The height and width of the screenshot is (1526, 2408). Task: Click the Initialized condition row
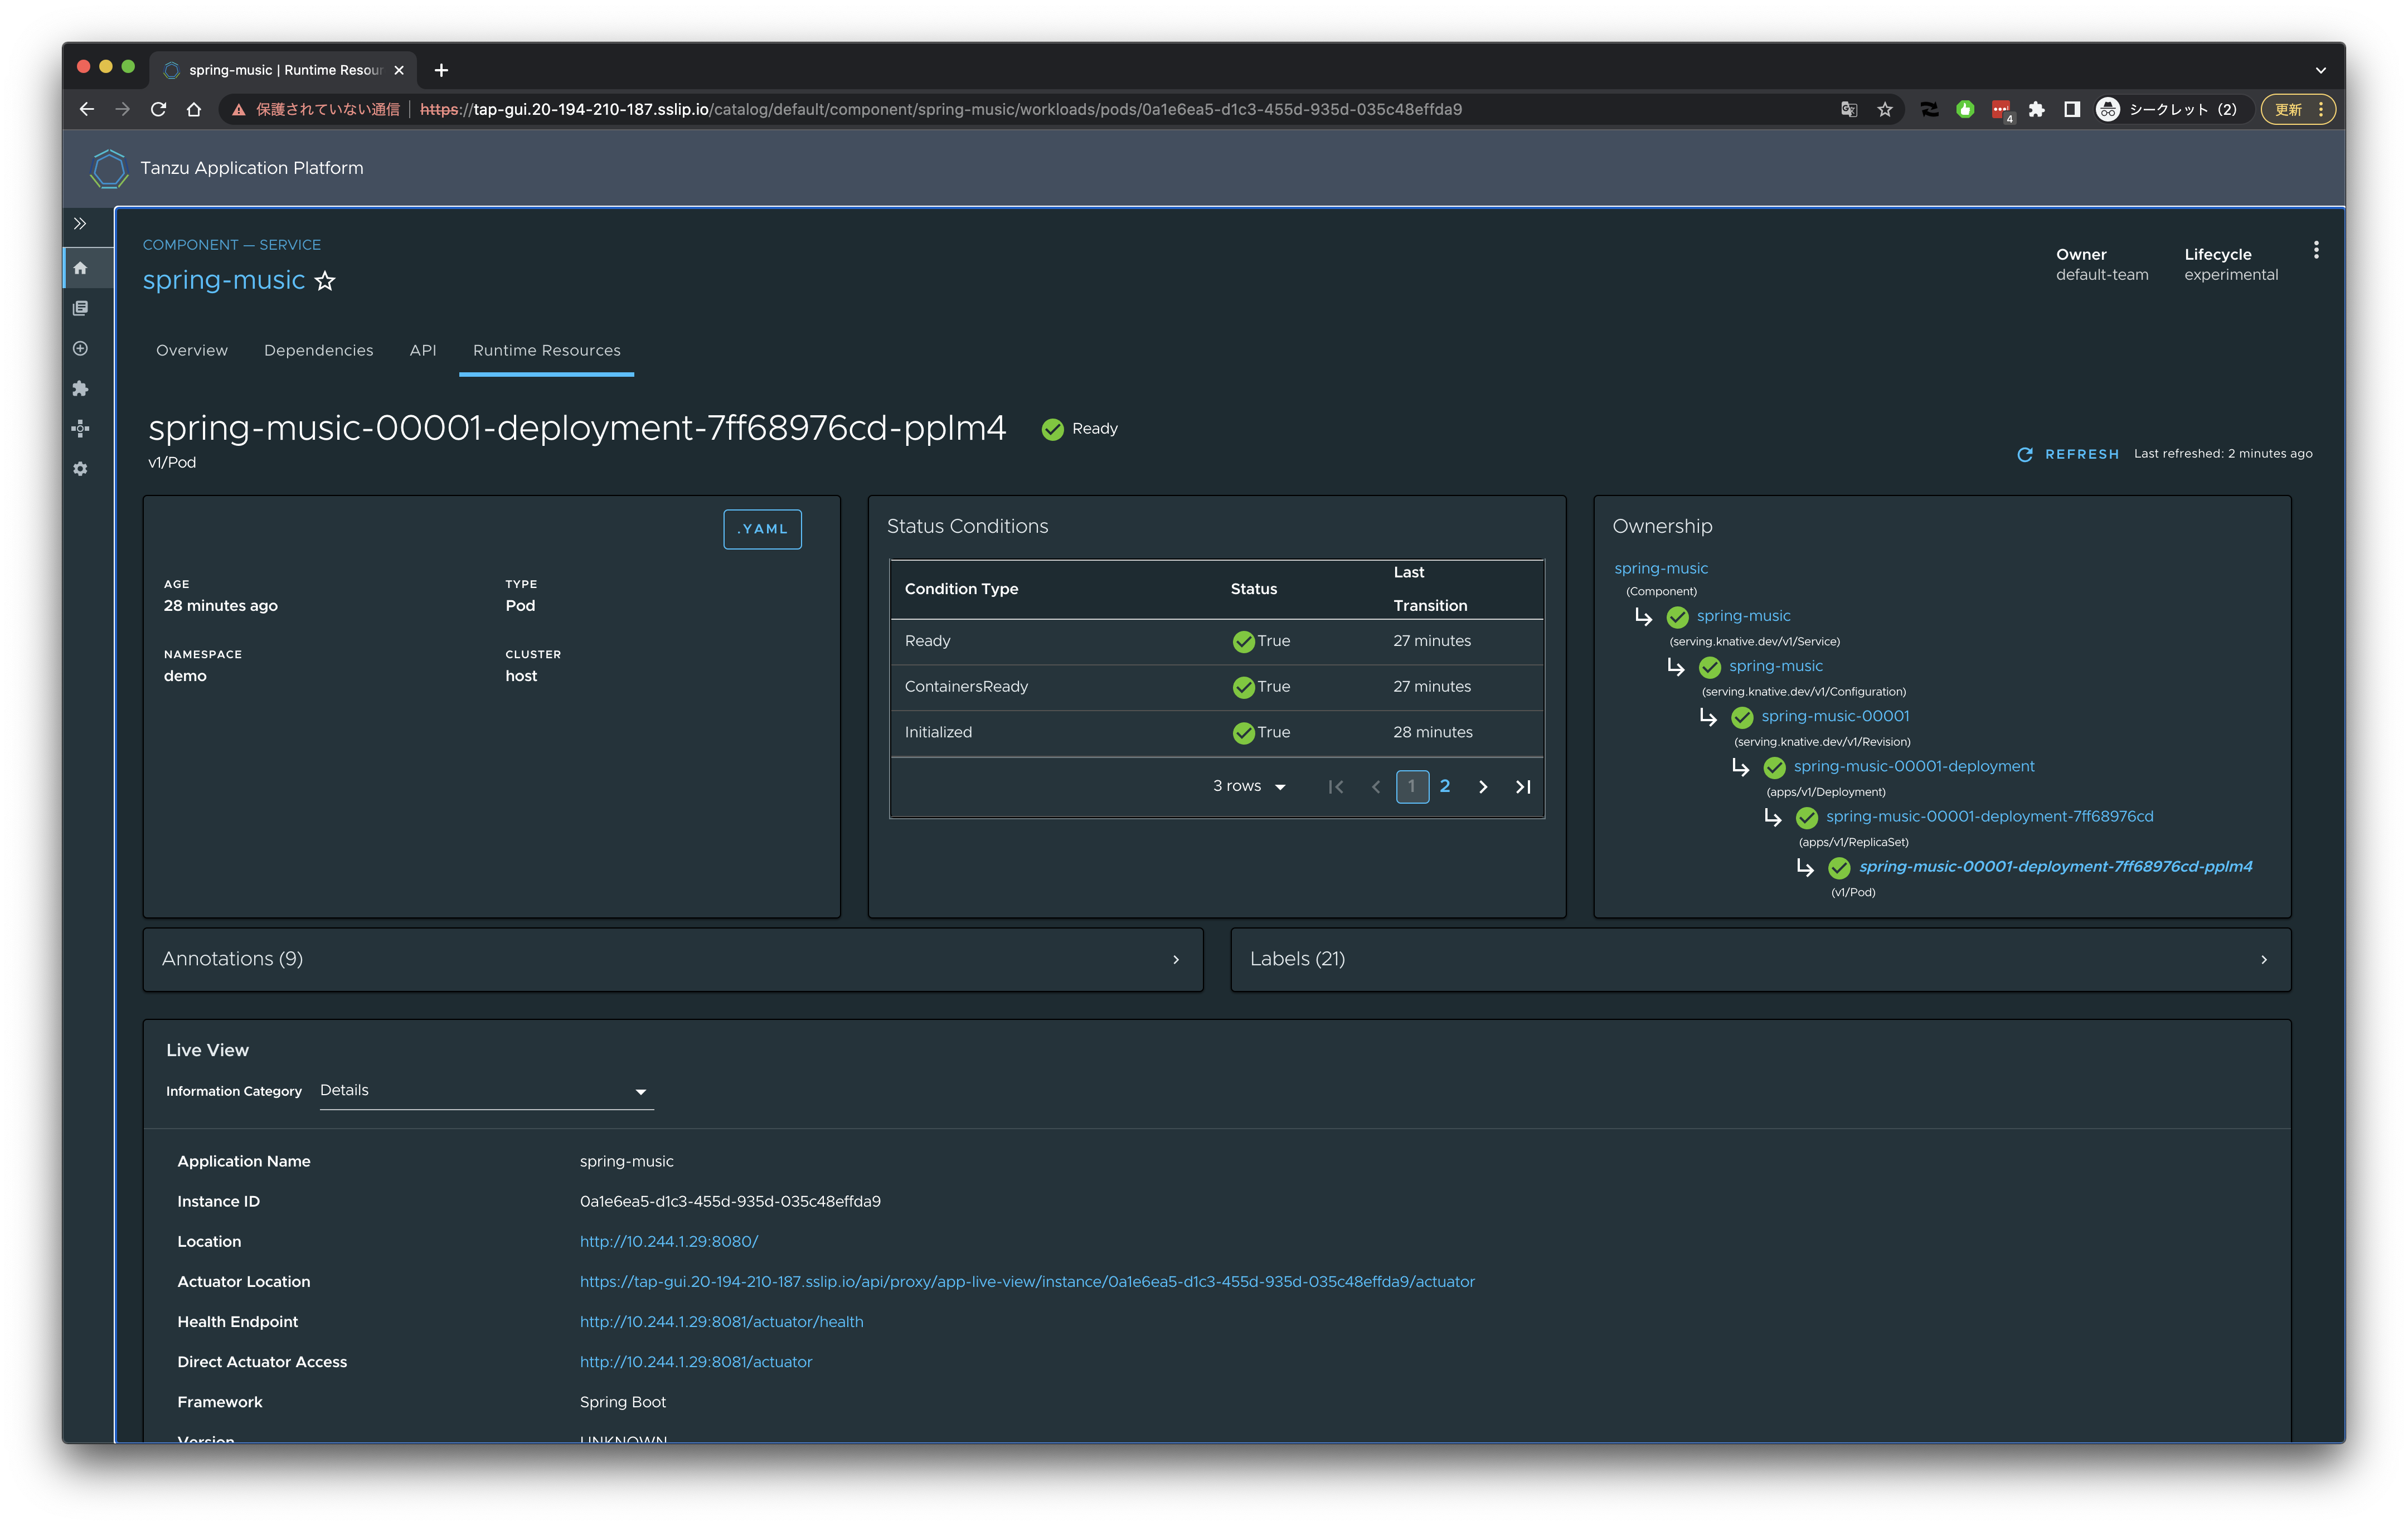click(x=1217, y=733)
